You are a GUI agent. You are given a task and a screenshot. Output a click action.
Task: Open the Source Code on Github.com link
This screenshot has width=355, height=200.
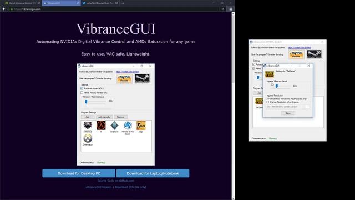click(x=116, y=181)
